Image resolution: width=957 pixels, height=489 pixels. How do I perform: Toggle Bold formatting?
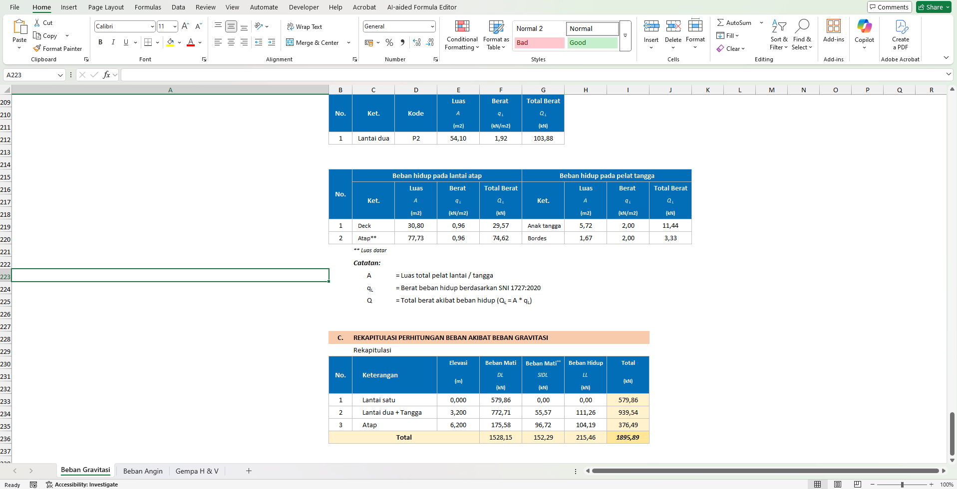100,42
